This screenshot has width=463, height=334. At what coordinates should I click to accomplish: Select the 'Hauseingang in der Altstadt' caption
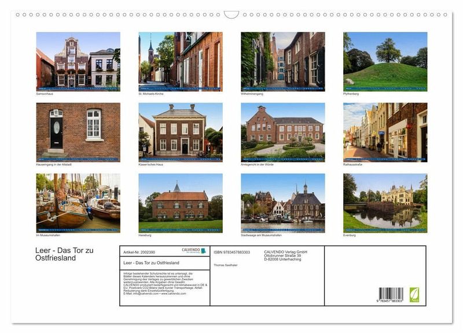pos(54,164)
